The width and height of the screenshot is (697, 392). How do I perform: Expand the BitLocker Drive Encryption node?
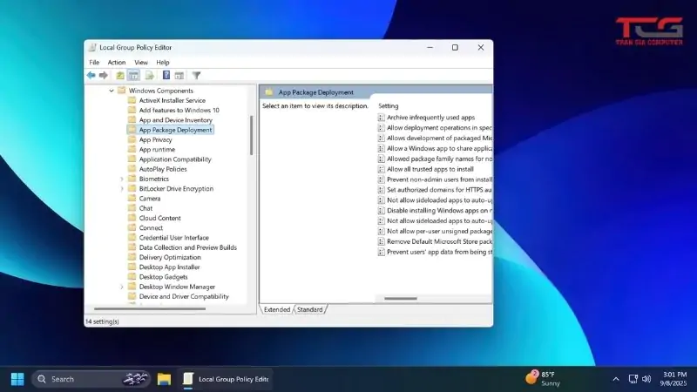click(x=122, y=189)
